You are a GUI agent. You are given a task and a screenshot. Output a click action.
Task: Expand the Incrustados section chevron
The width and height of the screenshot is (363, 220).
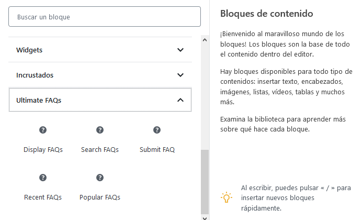click(x=180, y=75)
